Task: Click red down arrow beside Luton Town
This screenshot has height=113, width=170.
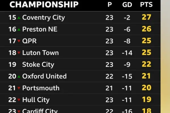Action: tap(19, 53)
